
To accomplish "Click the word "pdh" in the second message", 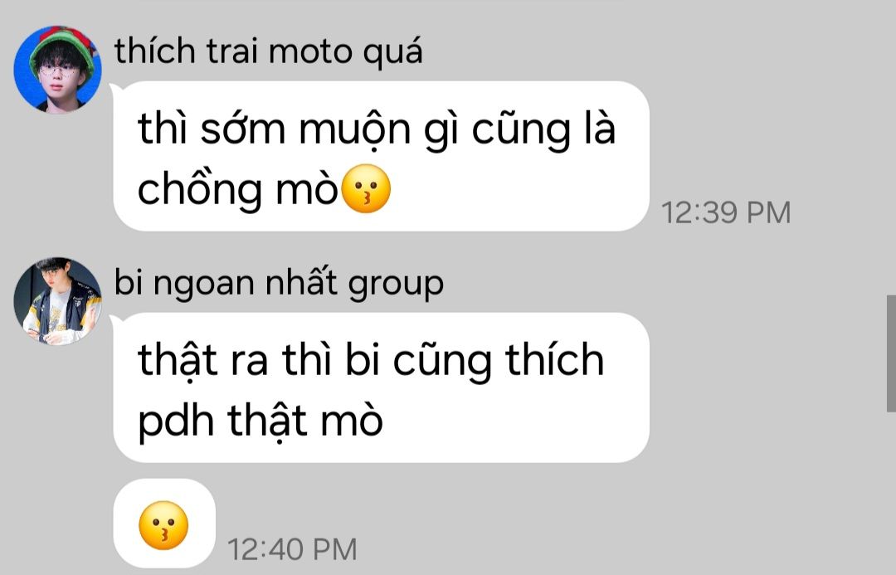I will point(176,422).
